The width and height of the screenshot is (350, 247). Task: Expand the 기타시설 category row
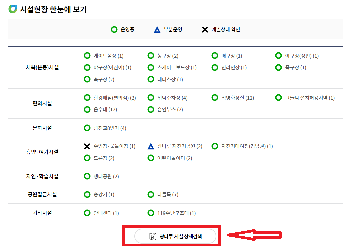pos(42,213)
